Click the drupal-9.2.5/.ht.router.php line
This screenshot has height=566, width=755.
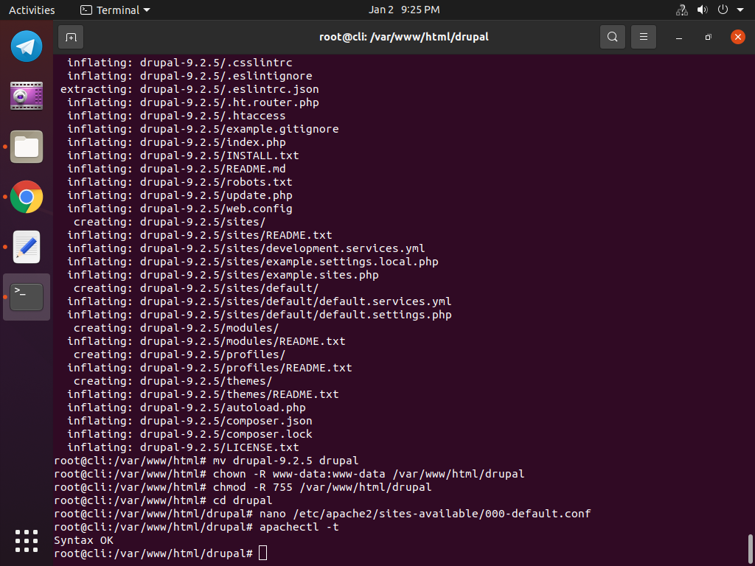click(192, 102)
